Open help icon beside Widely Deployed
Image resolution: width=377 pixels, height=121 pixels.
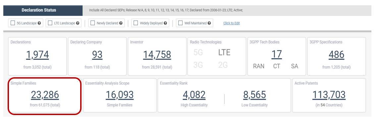165,23
